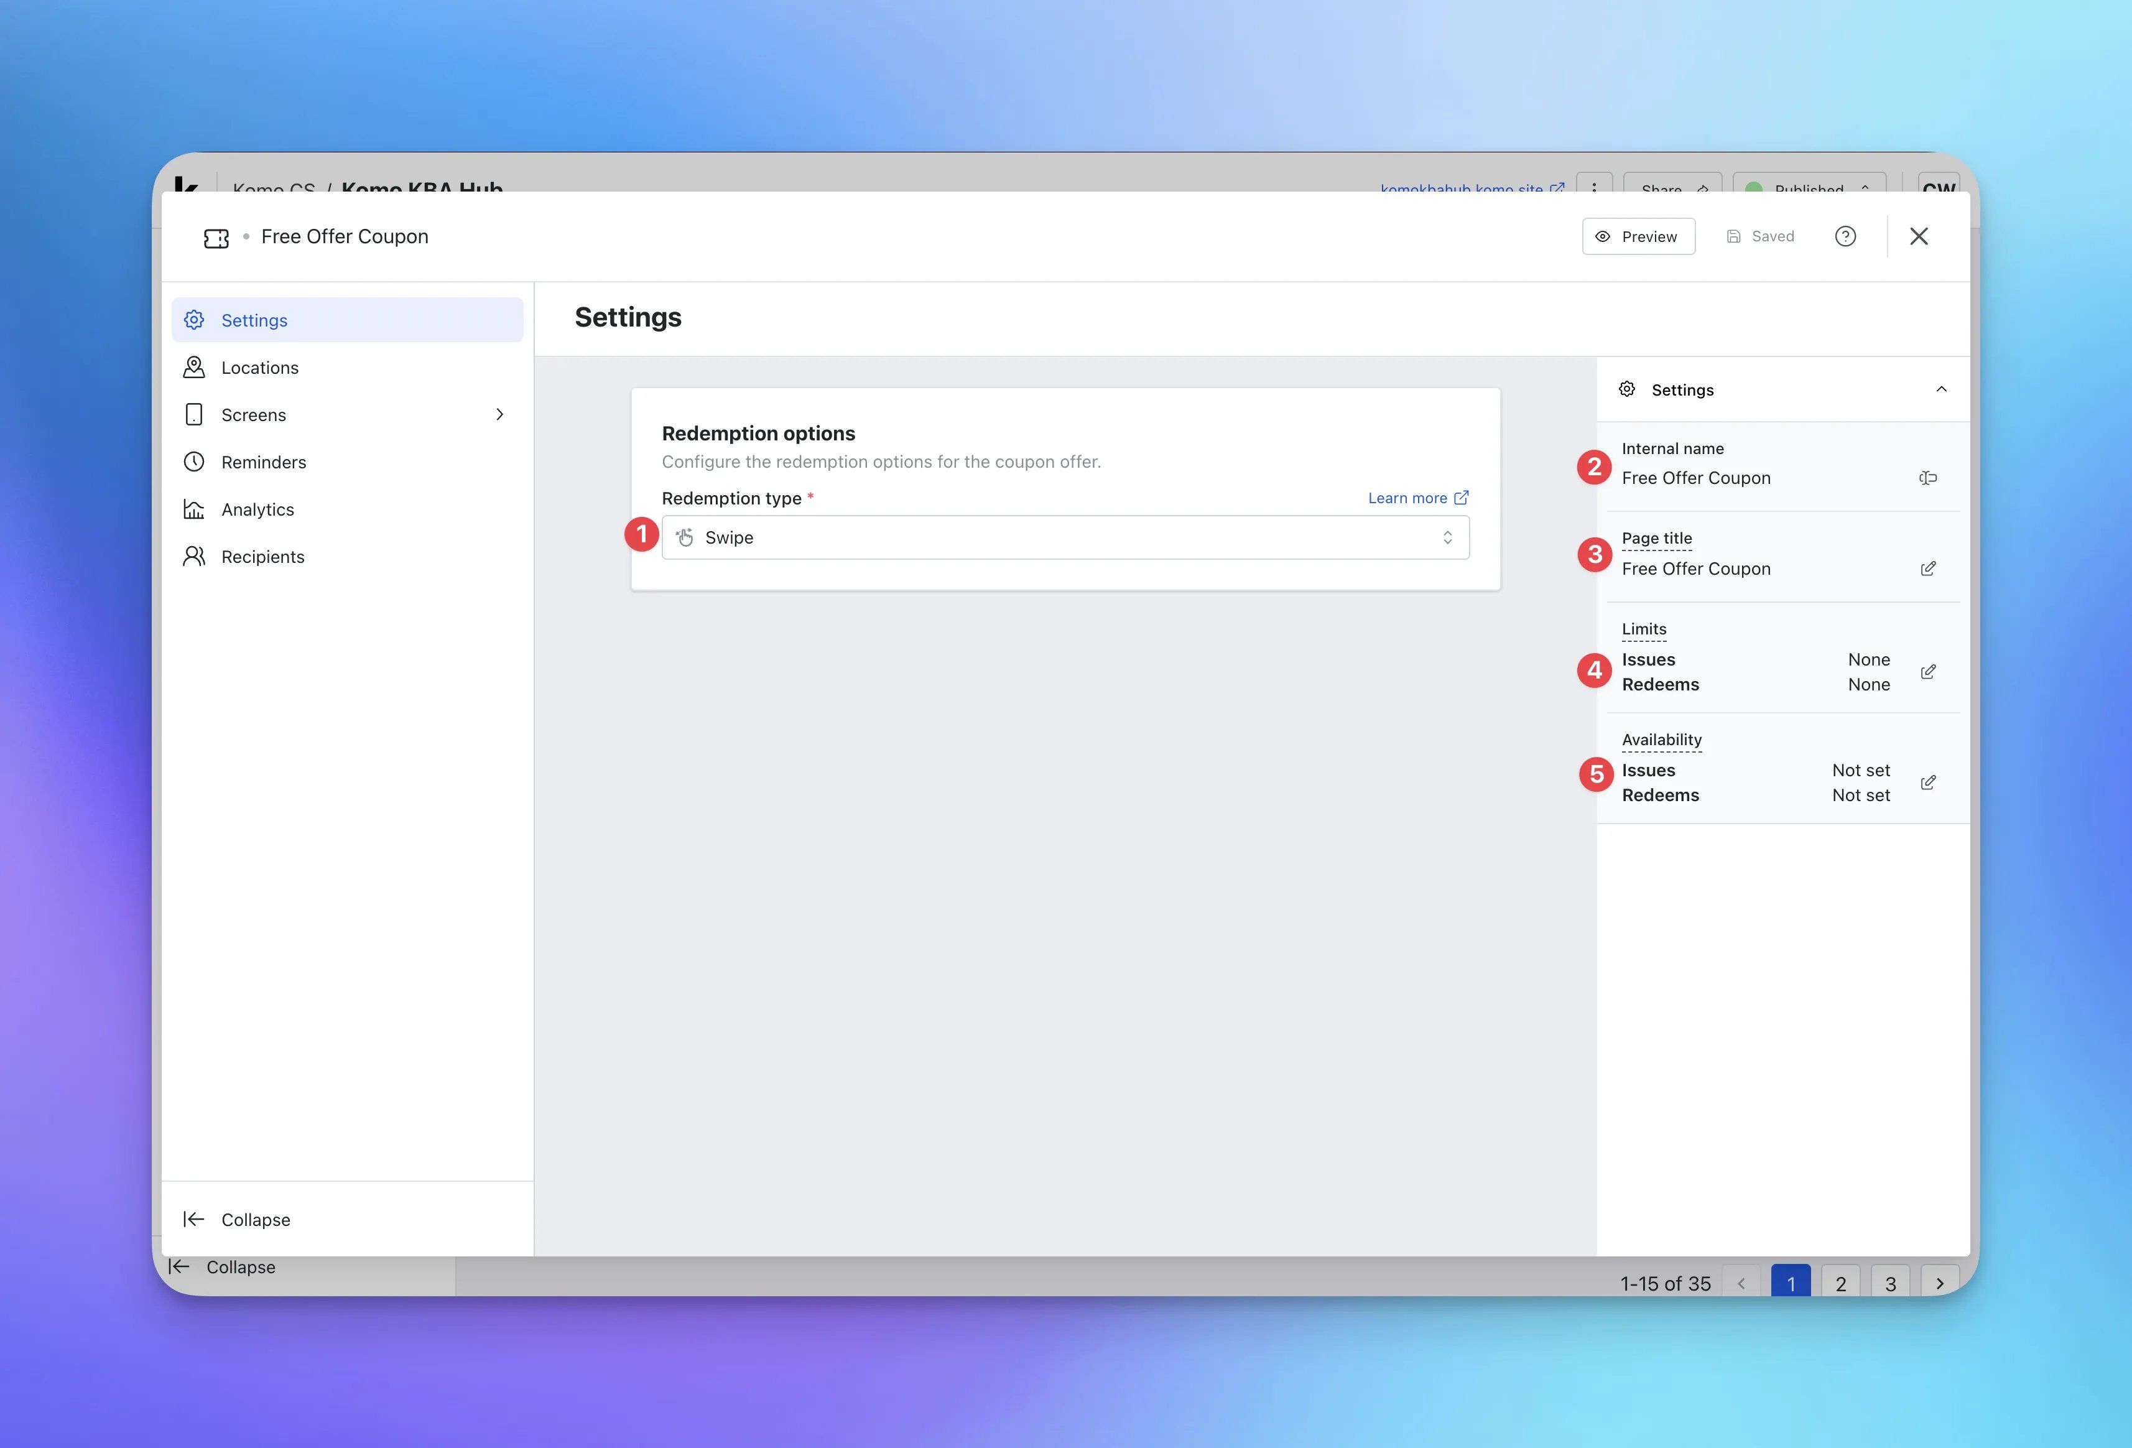Viewport: 2132px width, 1448px height.
Task: Click the Redemption options heading
Action: [x=759, y=433]
